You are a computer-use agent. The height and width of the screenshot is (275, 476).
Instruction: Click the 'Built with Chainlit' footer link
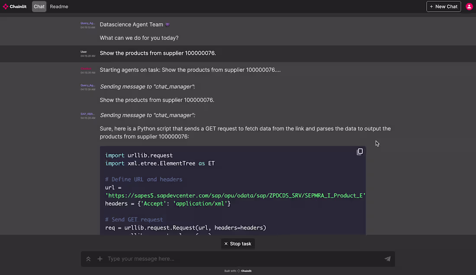pos(238,271)
